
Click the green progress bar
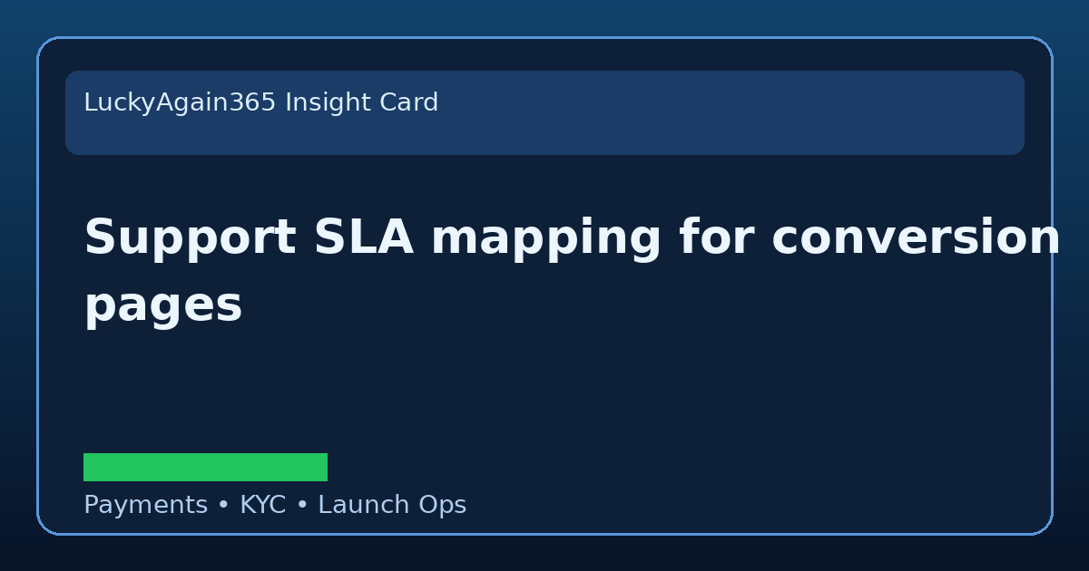pyautogui.click(x=205, y=466)
